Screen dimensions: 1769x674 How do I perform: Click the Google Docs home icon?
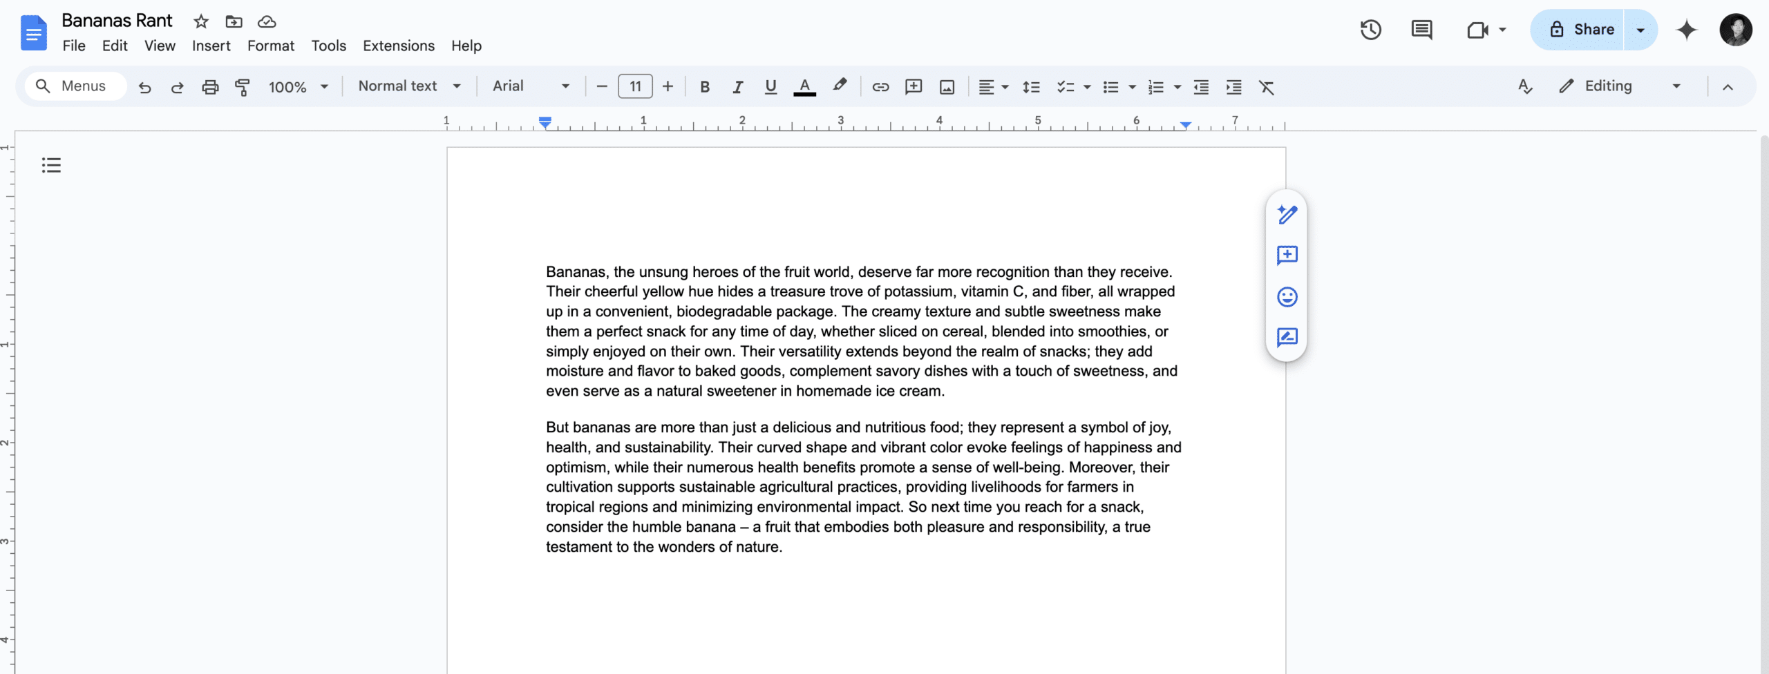(x=33, y=32)
